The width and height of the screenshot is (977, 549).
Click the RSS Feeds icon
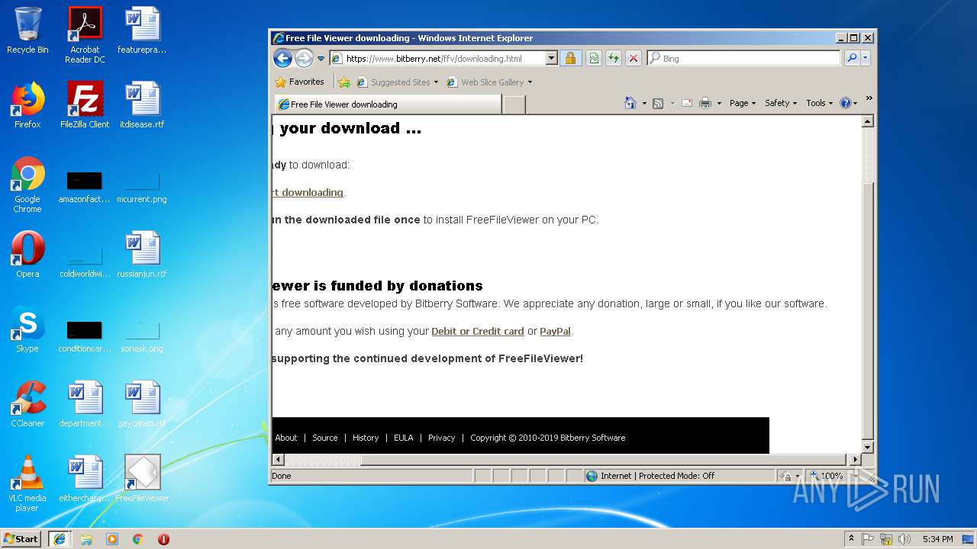(x=657, y=104)
